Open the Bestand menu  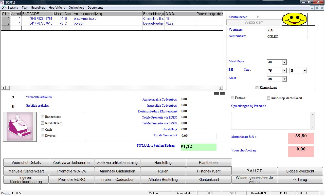(13, 8)
